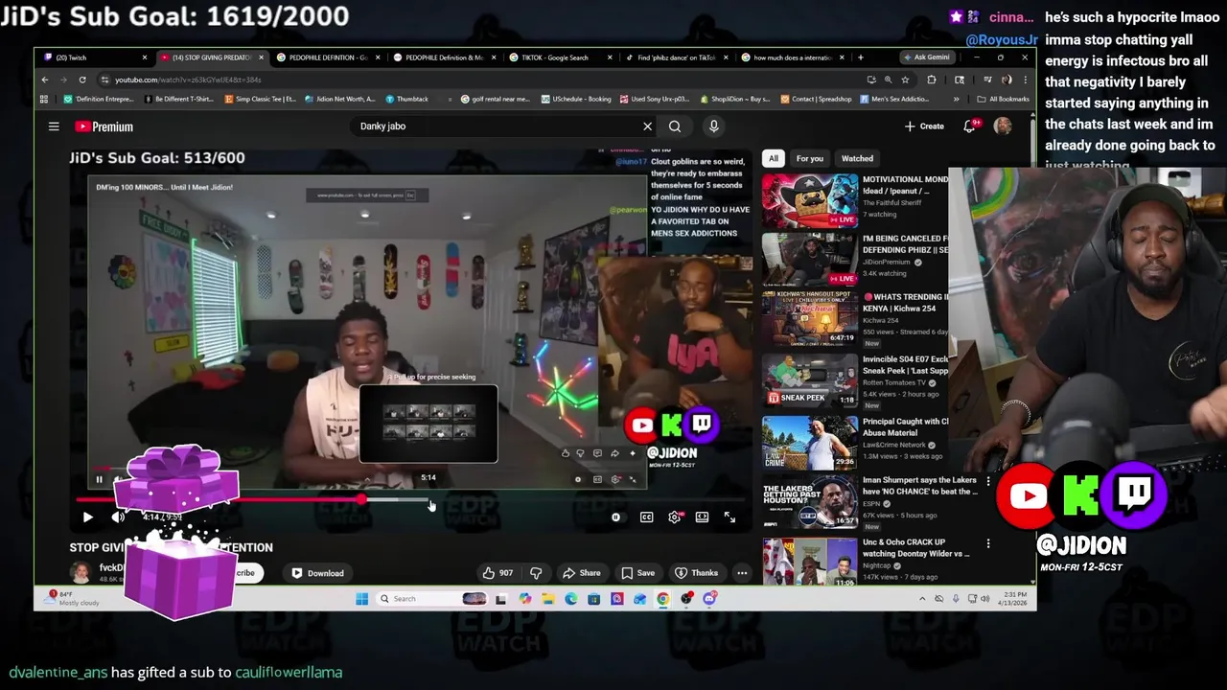
Task: Open the YouTube hamburger guide menu
Action: [54, 126]
